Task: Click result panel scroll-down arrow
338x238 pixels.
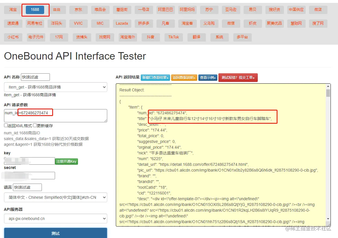Action: [x=328, y=219]
